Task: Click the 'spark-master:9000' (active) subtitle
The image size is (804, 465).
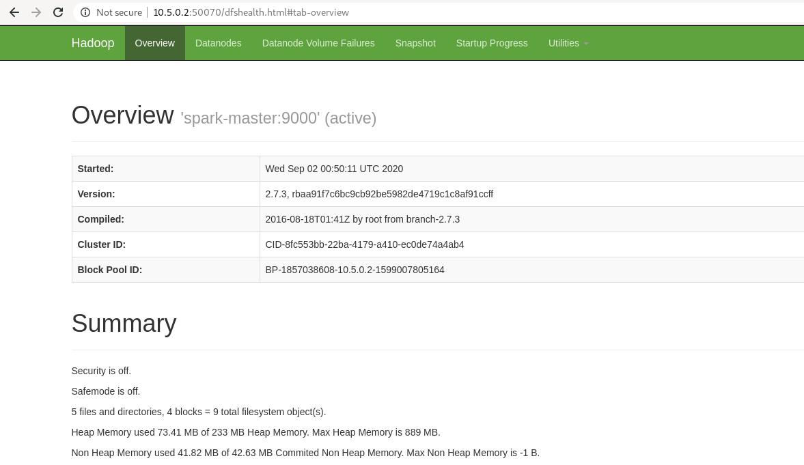Action: coord(279,118)
